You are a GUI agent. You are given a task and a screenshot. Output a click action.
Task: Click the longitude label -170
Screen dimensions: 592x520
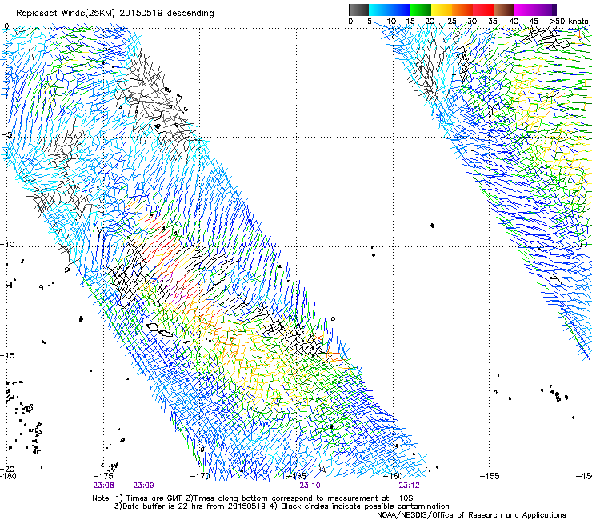tap(200, 476)
